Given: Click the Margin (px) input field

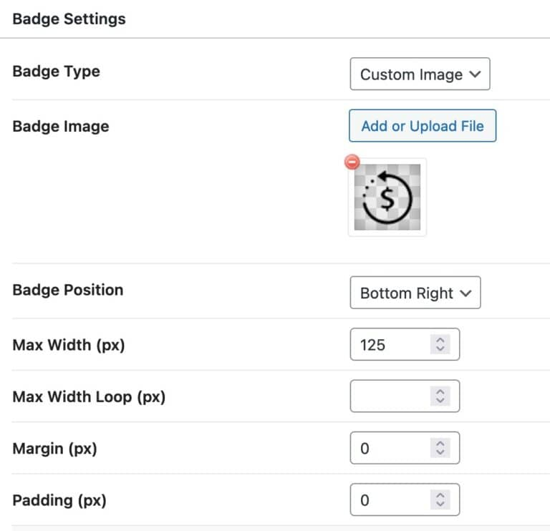Looking at the screenshot, I should click(x=390, y=449).
